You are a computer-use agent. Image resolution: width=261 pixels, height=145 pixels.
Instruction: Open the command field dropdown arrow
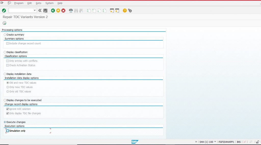click(35, 10)
